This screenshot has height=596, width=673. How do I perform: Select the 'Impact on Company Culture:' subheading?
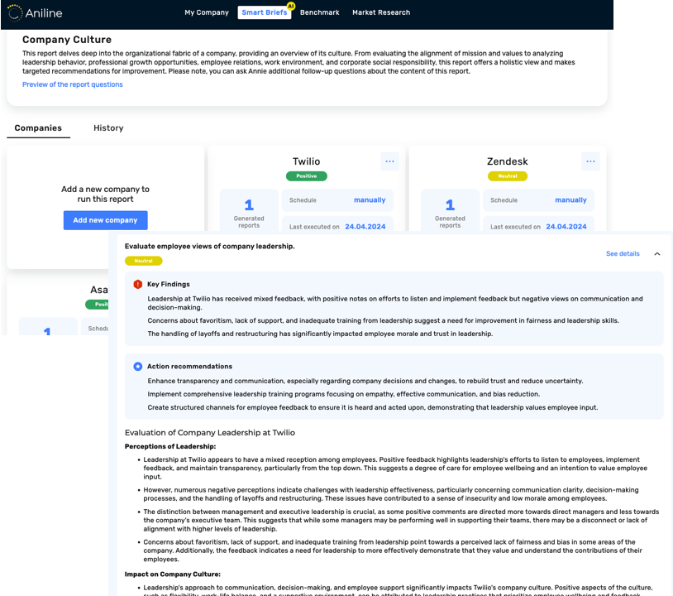pos(173,574)
